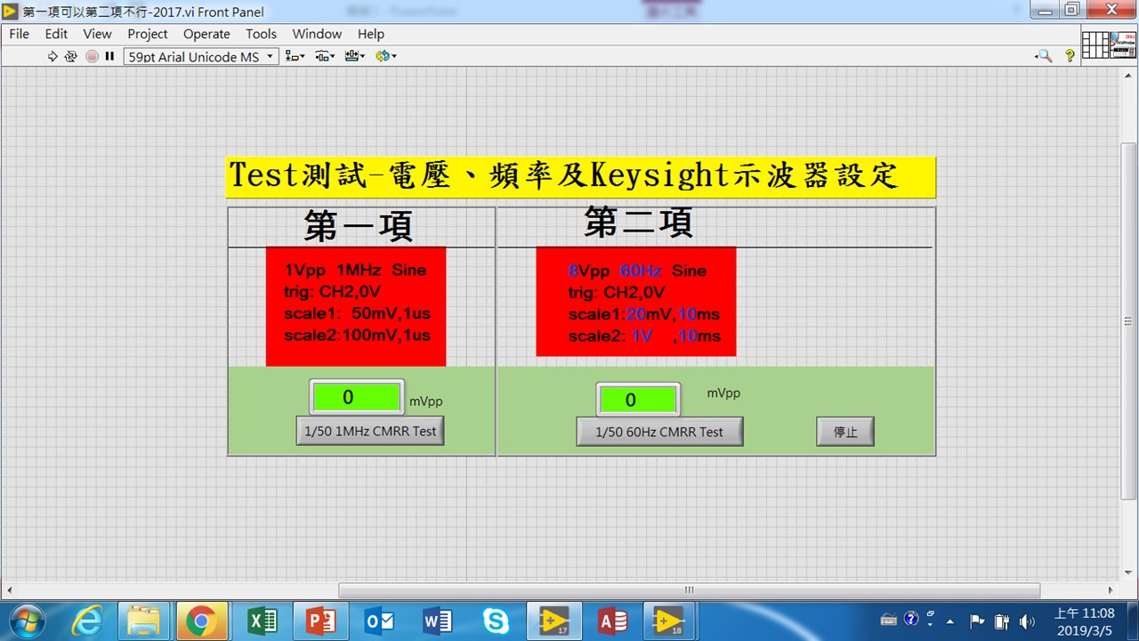1139x641 pixels.
Task: Open the Tools menu
Action: (261, 34)
